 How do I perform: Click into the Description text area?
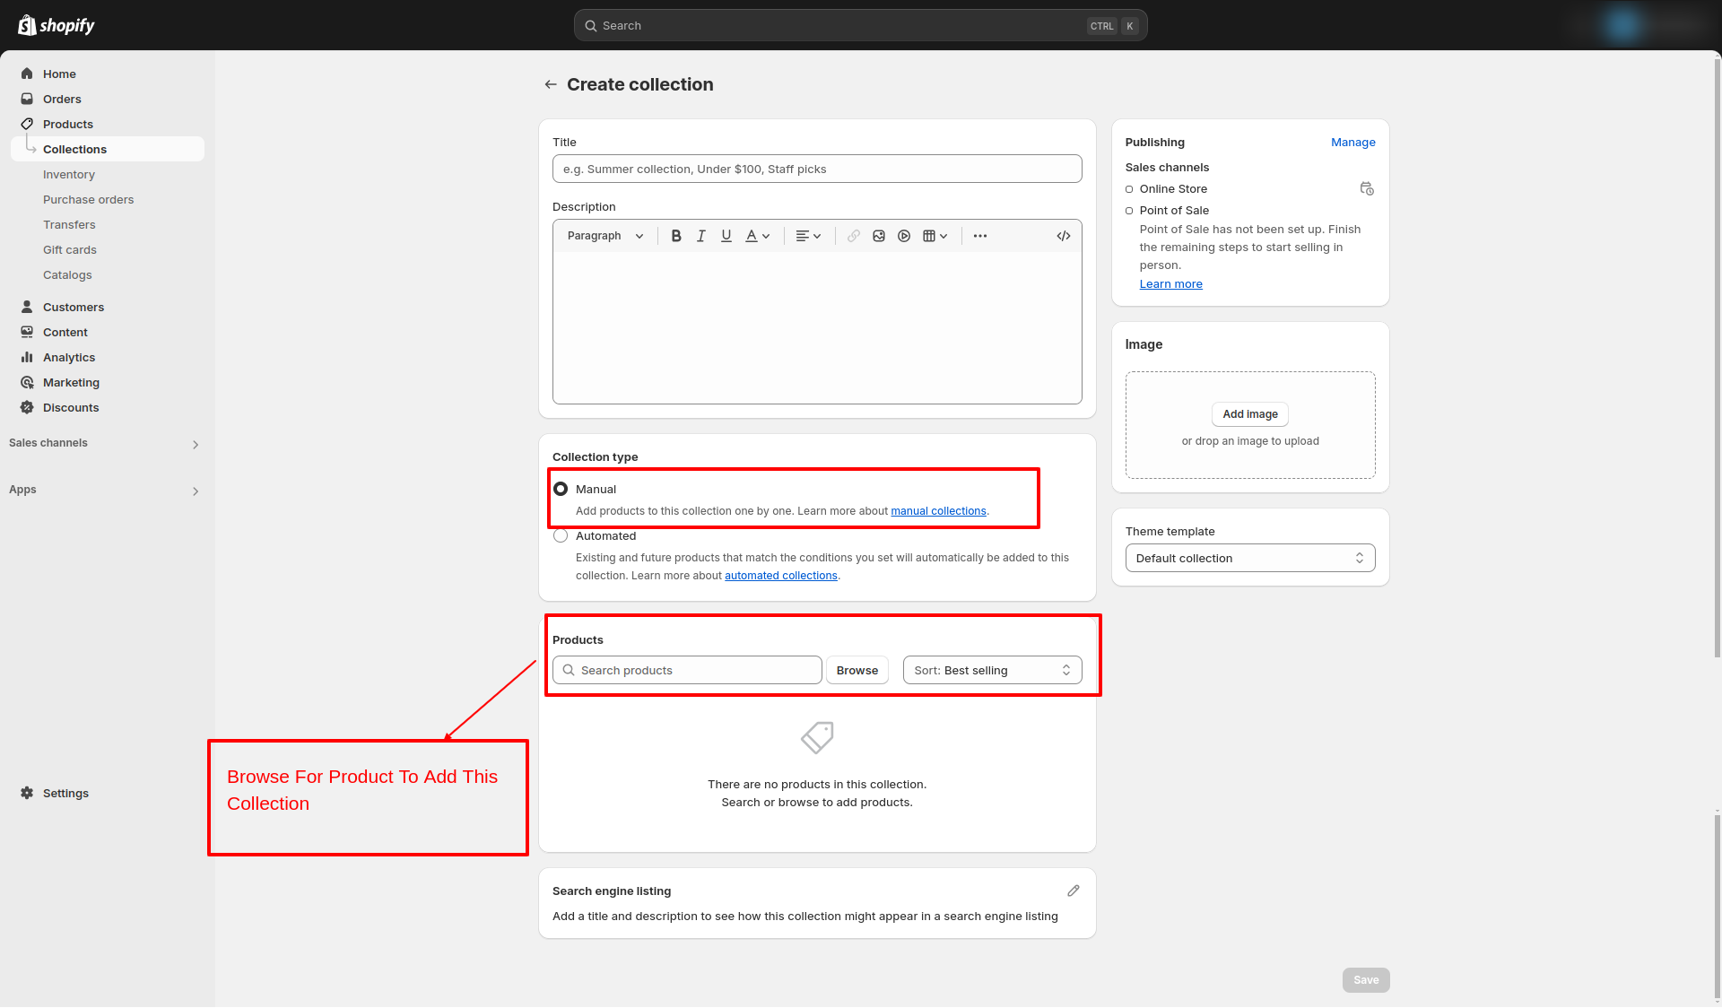tap(817, 327)
